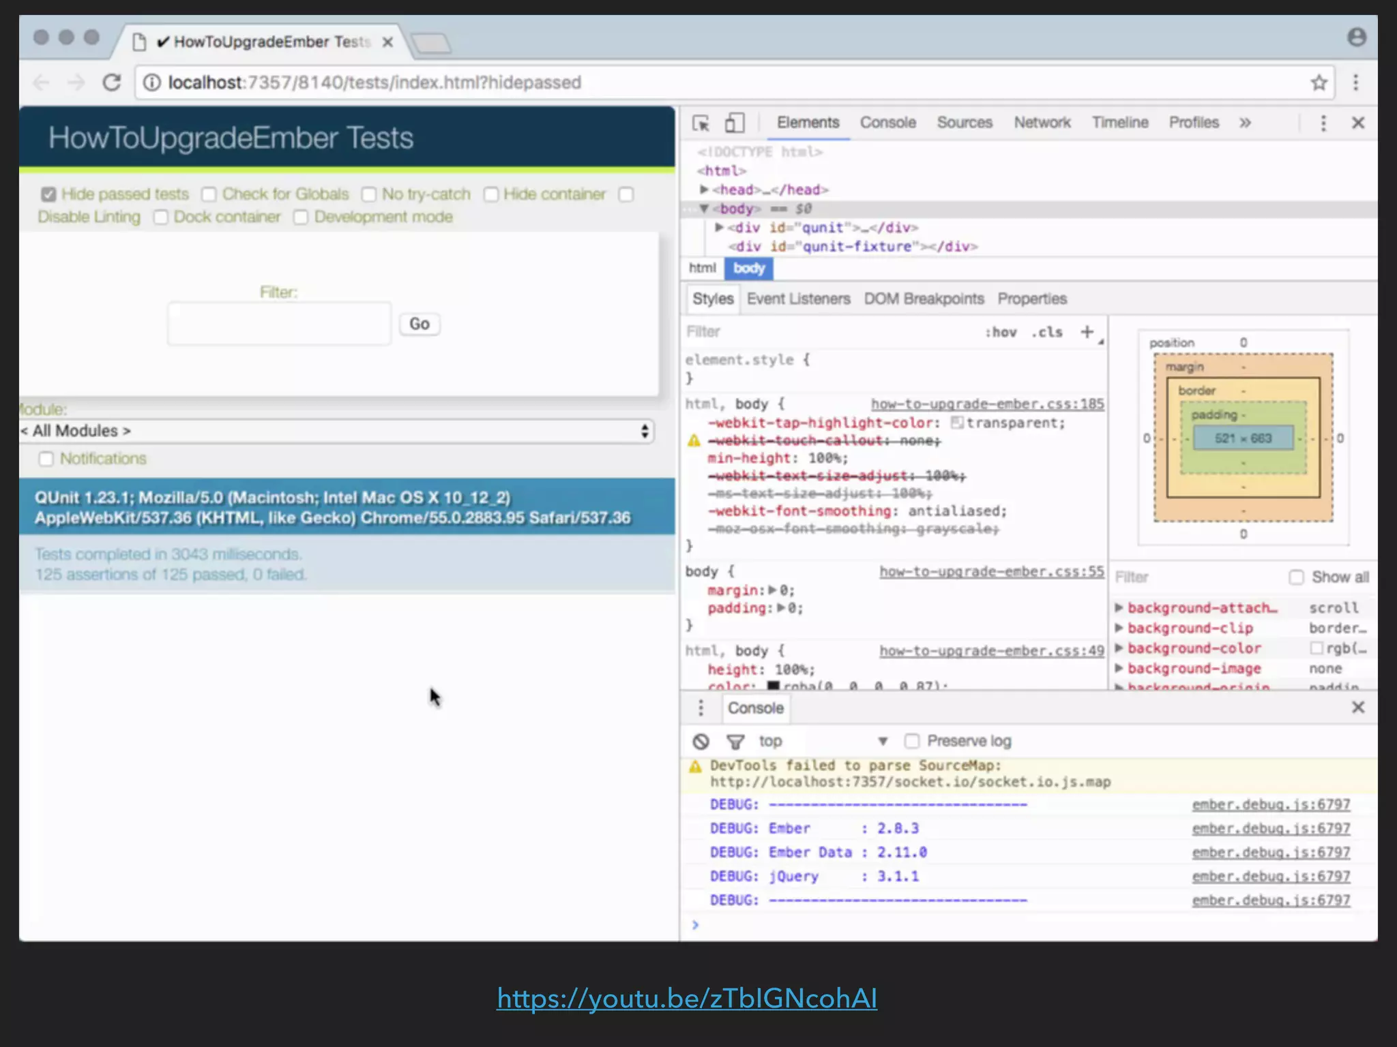Check the Show all computed styles box
This screenshot has width=1397, height=1047.
click(x=1296, y=577)
